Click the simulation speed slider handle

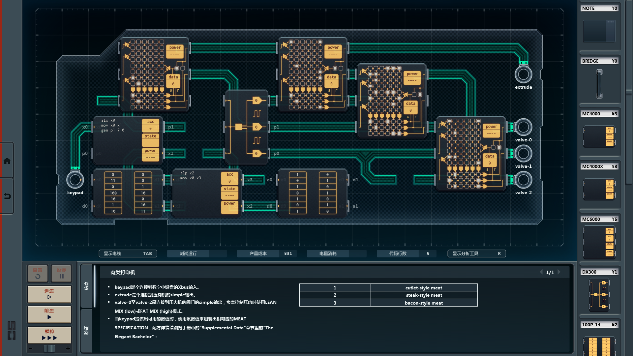[49, 348]
